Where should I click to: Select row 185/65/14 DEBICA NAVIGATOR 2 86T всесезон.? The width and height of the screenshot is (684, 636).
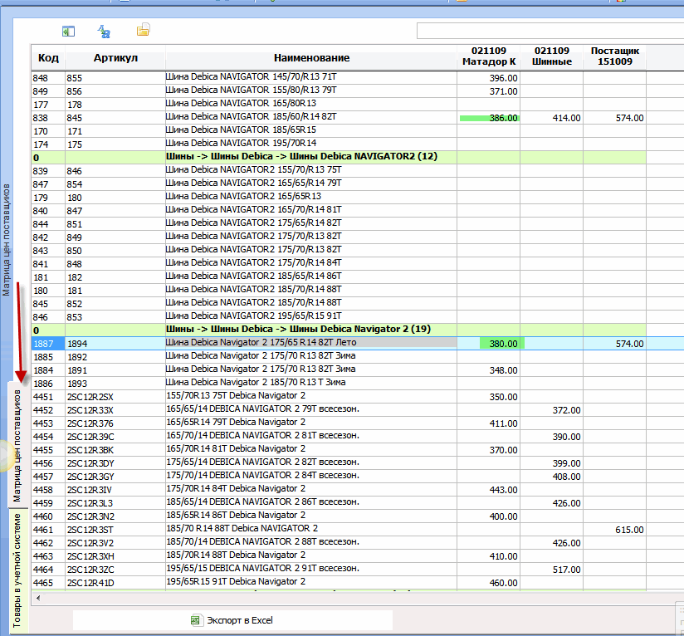339,503
